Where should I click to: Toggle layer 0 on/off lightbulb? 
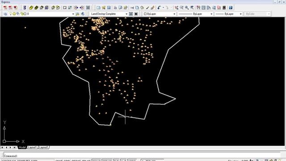(x=10, y=14)
